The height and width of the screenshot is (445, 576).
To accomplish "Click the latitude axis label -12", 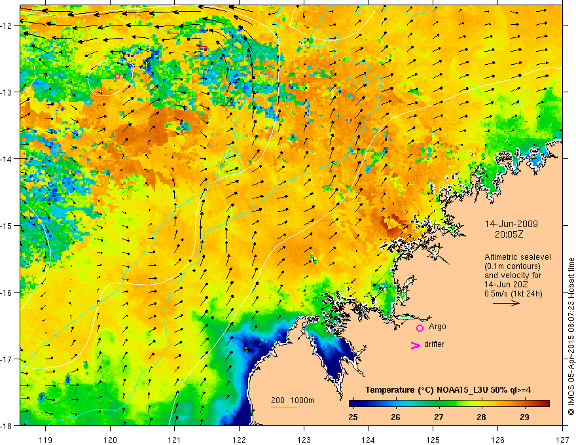I will (x=7, y=26).
